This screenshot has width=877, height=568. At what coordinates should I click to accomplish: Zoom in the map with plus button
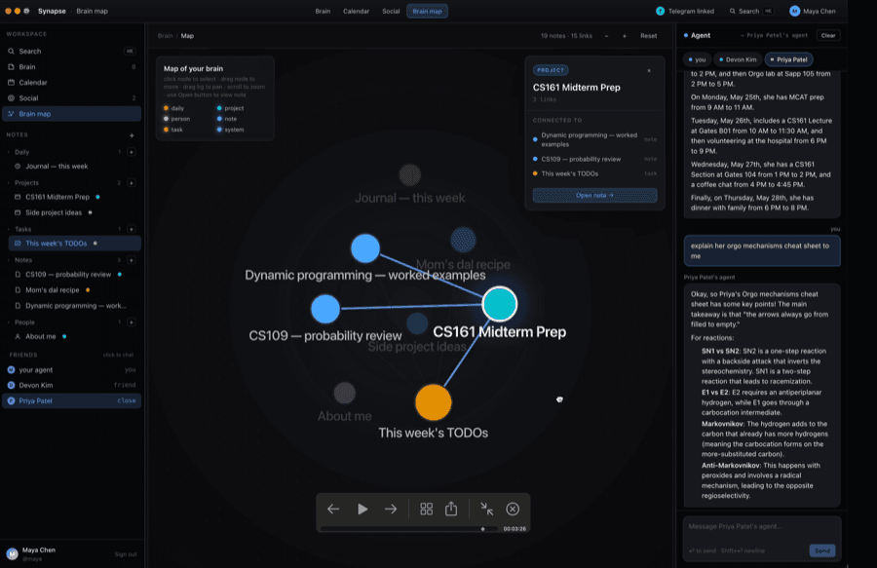625,36
